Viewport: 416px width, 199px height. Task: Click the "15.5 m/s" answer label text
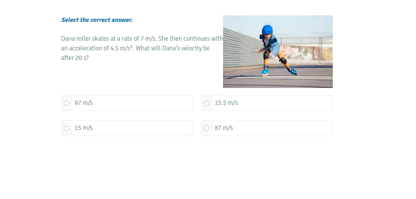point(226,103)
